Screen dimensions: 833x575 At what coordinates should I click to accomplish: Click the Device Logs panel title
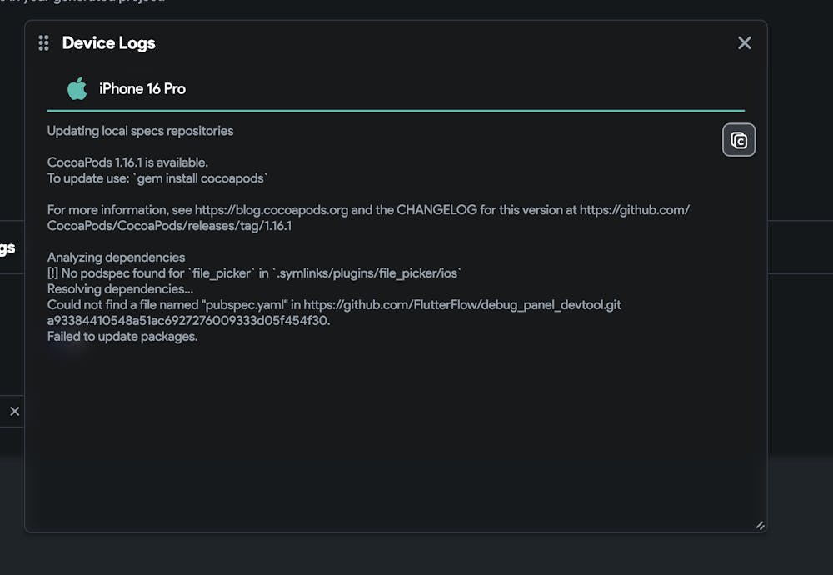pos(109,43)
